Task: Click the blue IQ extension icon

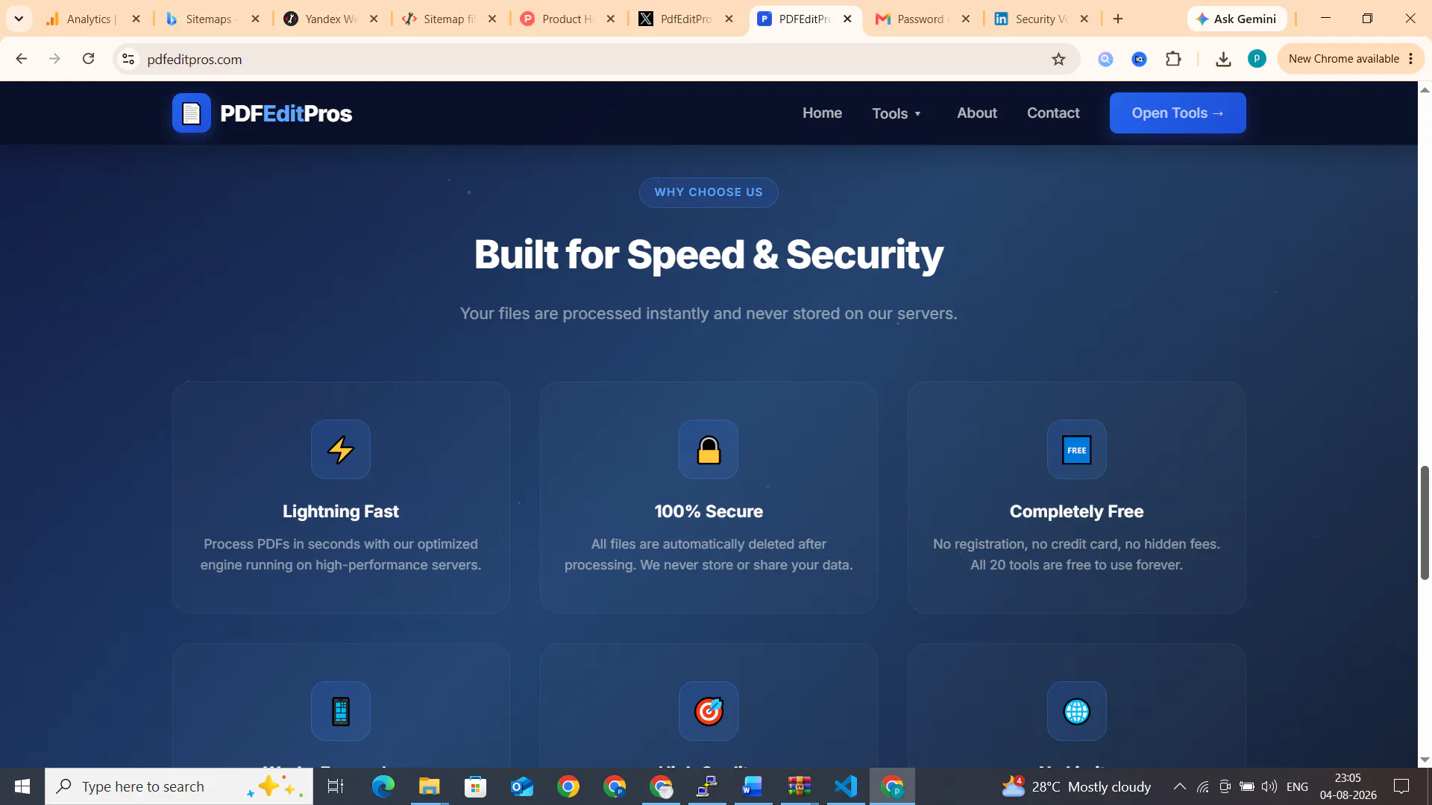Action: (1139, 59)
